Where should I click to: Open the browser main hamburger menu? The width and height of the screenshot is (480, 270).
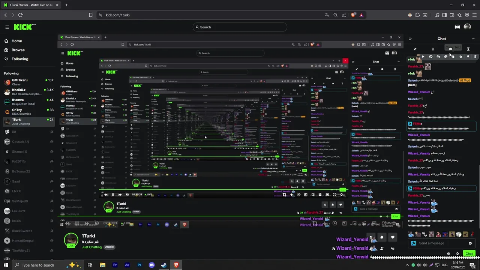click(x=475, y=15)
